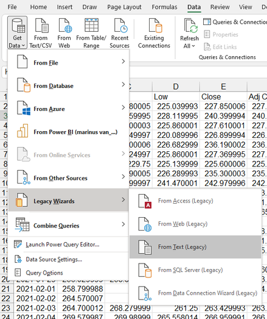Screen dimensions: 267x319
Task: Select the Data ribbon tab
Action: tap(194, 7)
